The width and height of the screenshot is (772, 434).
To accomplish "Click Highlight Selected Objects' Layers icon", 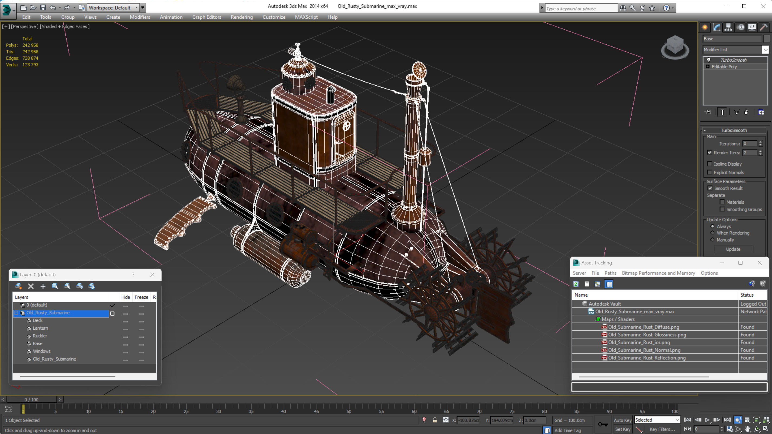I will [67, 286].
